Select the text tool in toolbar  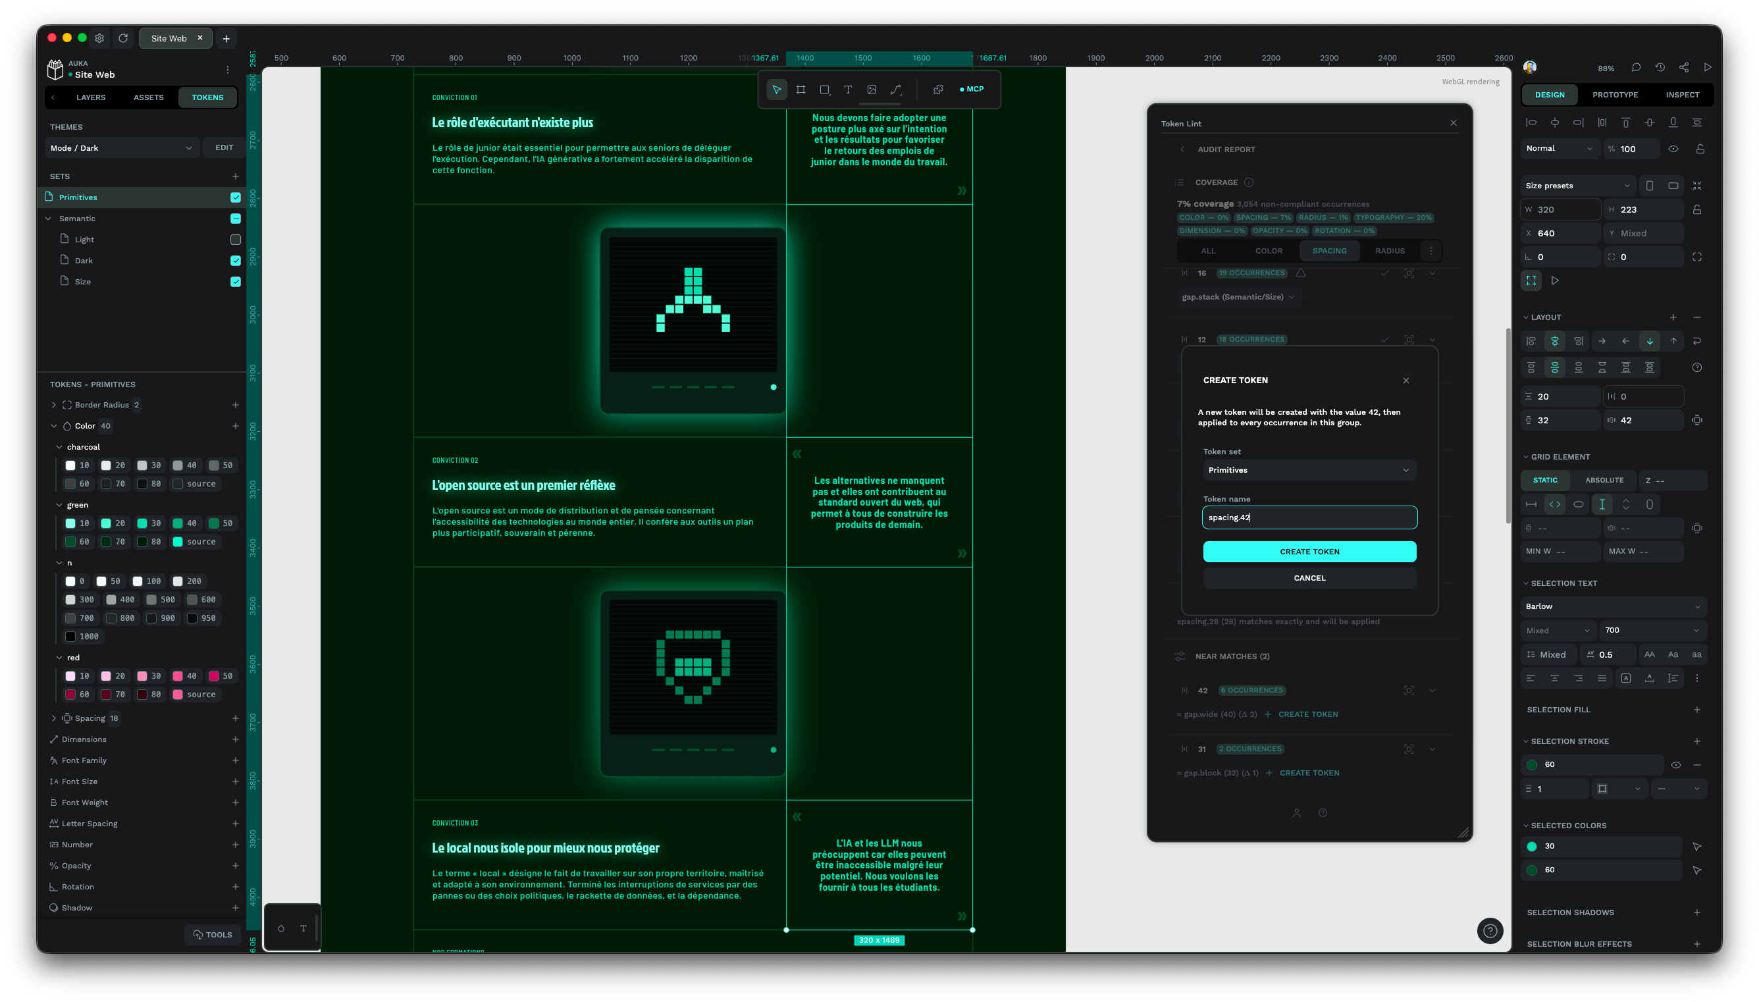coord(848,90)
